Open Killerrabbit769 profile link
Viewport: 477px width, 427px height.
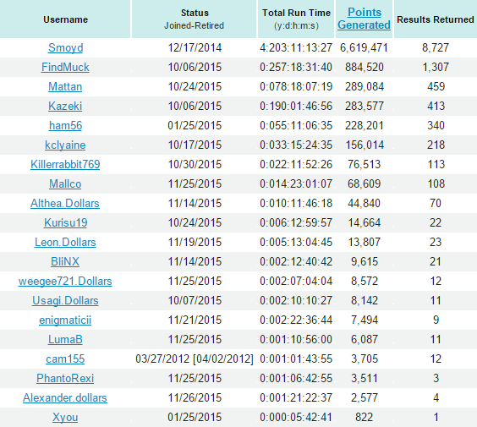click(x=65, y=165)
